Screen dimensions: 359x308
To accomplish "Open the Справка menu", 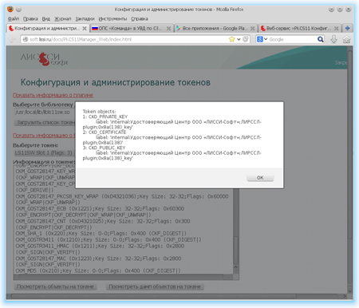I will pyautogui.click(x=140, y=19).
